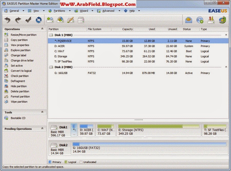
Task: Click Resize/Move partition operation
Action: pos(24,35)
